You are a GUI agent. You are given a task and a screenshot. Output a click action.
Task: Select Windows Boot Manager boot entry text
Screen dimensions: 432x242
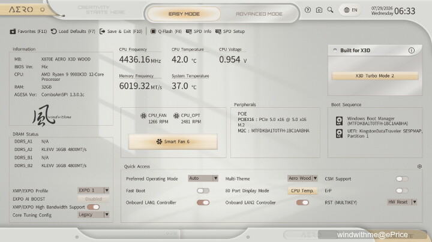[377, 121]
